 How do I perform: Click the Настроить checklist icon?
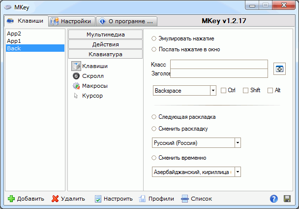(98, 199)
